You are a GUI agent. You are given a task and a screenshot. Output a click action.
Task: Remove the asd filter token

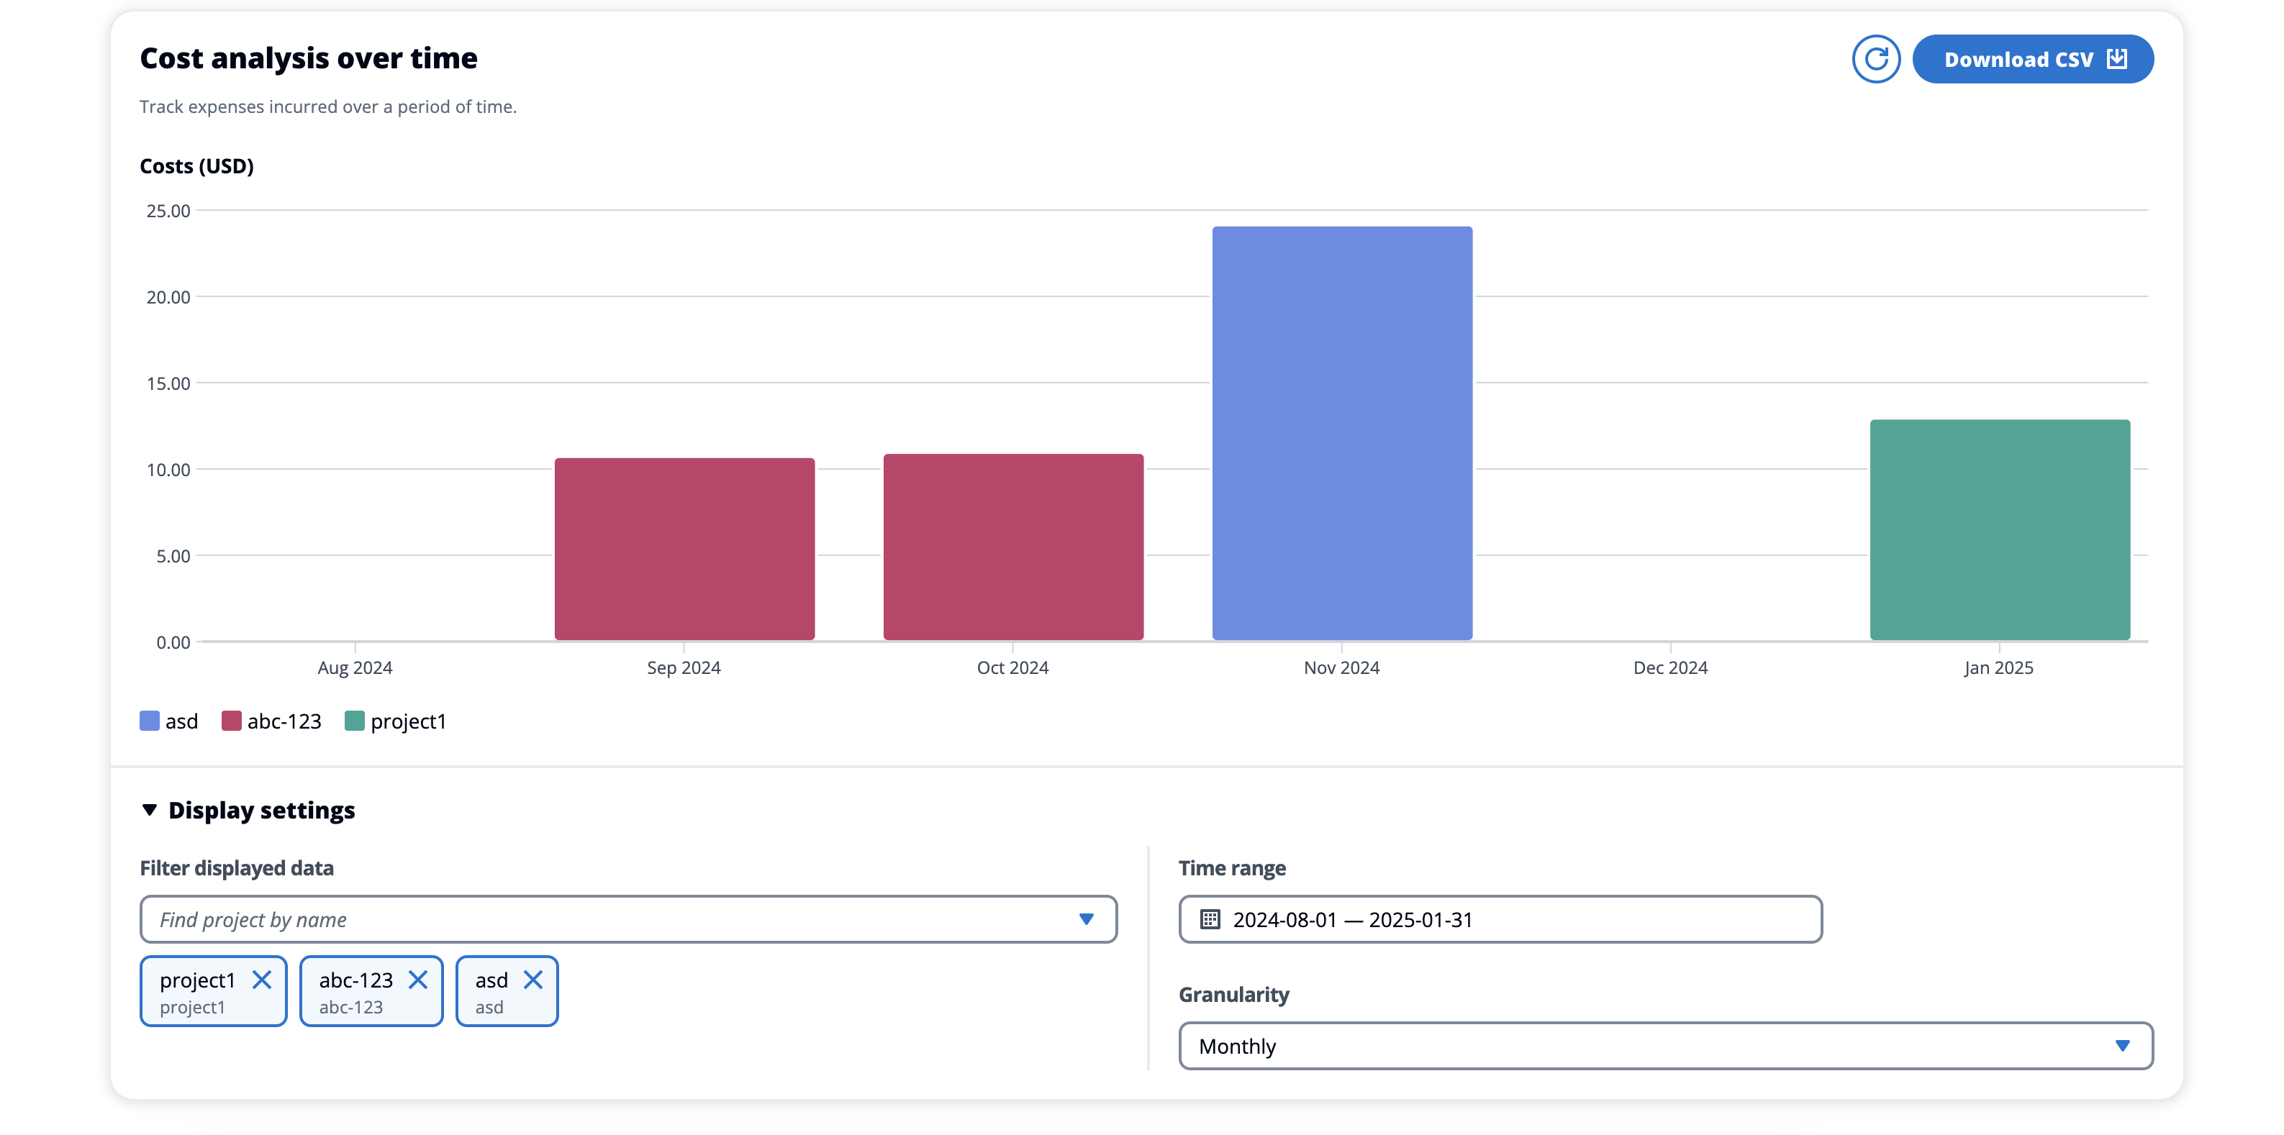[533, 979]
